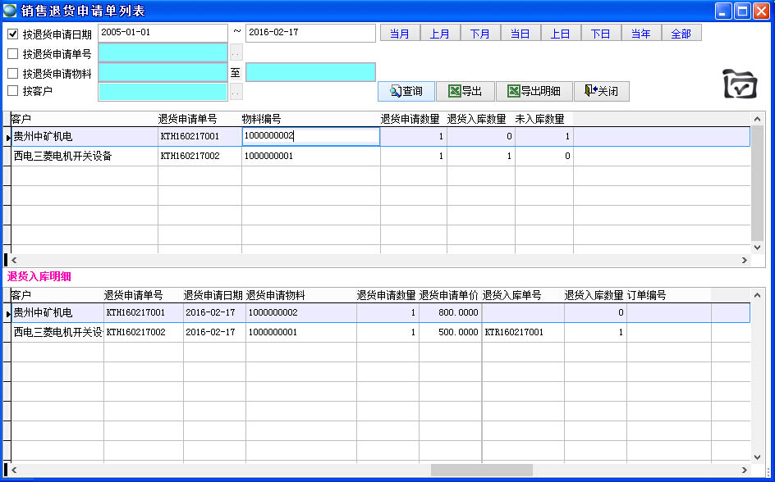Export the list with the 导出 button

pos(465,91)
